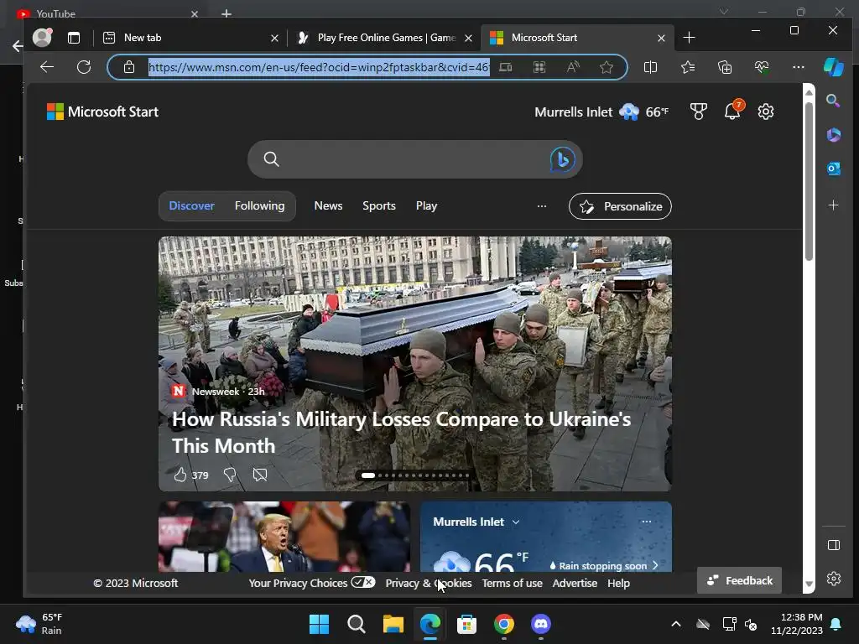Click the Microsoft Start logo

pyautogui.click(x=103, y=112)
